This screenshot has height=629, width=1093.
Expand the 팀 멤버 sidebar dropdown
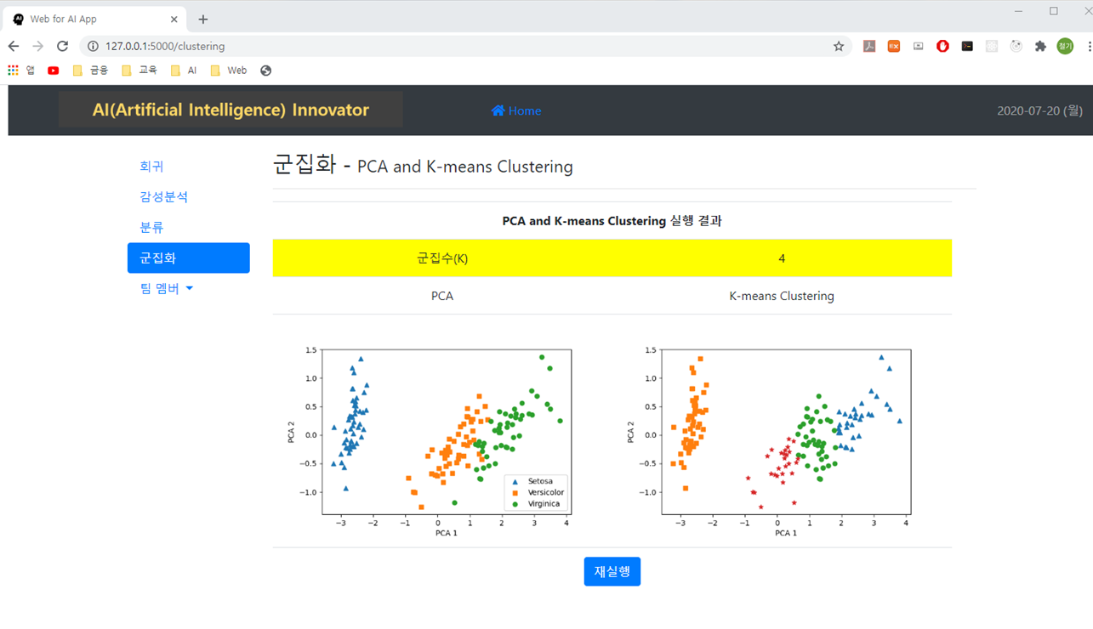166,288
